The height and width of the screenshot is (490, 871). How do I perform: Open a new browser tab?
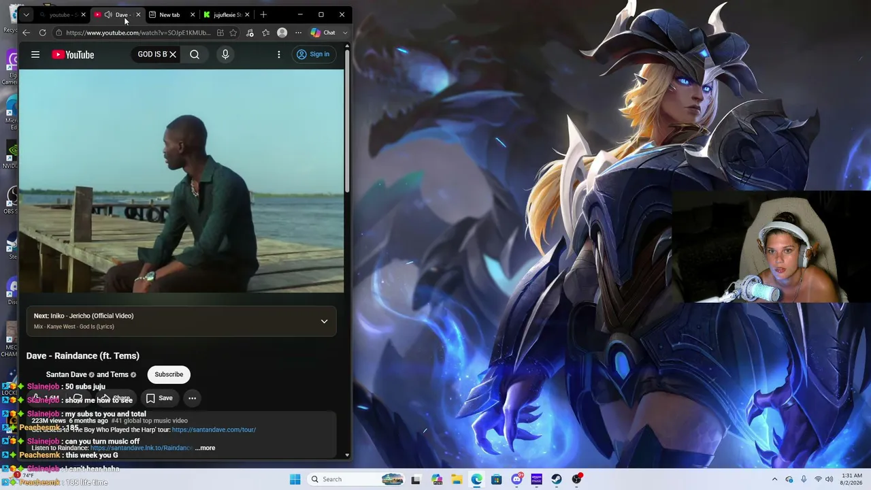click(263, 14)
